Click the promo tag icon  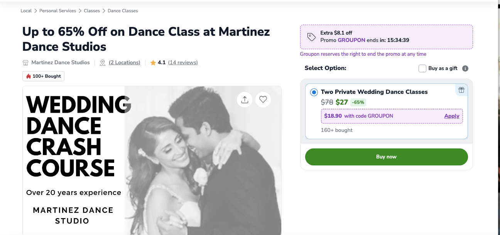(x=311, y=37)
